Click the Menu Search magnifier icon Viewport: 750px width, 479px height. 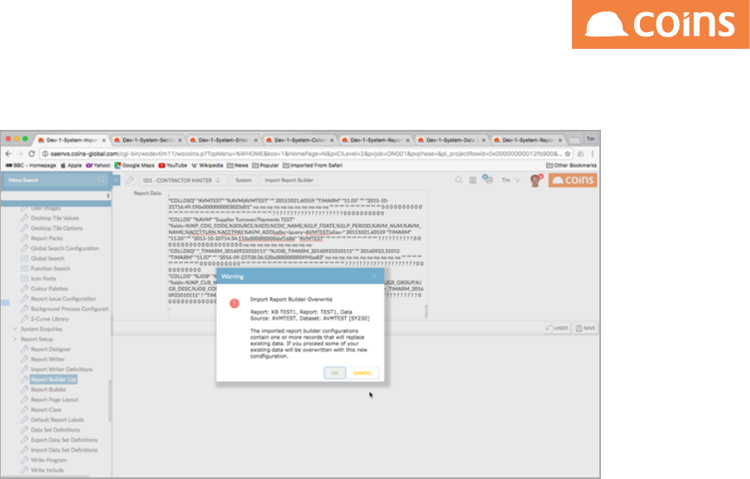pos(102,180)
